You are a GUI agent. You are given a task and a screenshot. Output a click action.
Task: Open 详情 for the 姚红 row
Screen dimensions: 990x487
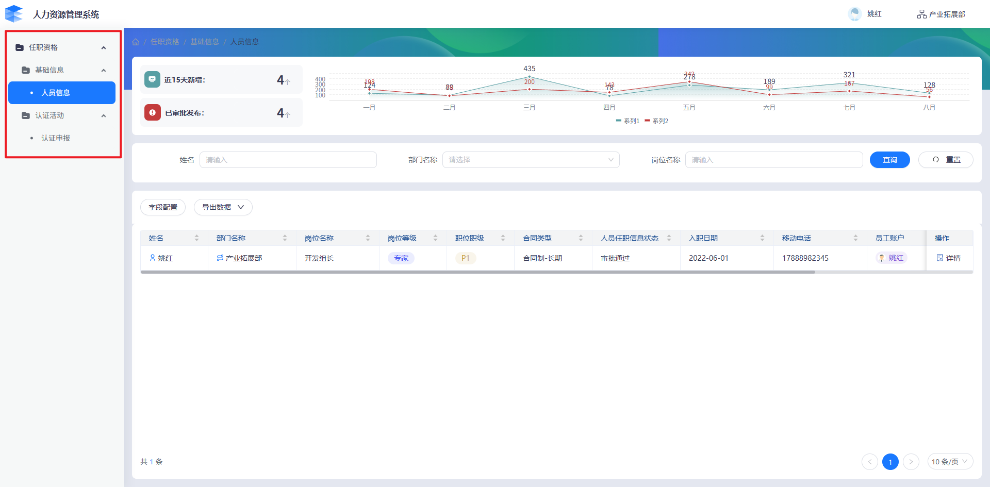[x=948, y=258]
